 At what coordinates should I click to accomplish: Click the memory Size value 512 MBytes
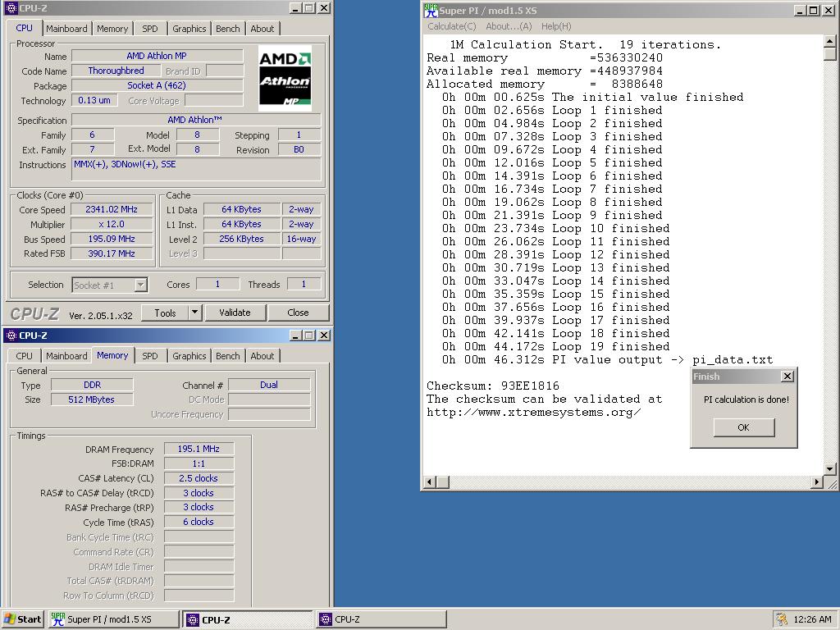92,399
